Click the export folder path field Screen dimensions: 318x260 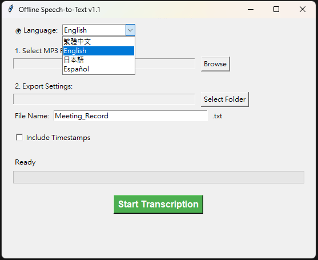(x=104, y=99)
